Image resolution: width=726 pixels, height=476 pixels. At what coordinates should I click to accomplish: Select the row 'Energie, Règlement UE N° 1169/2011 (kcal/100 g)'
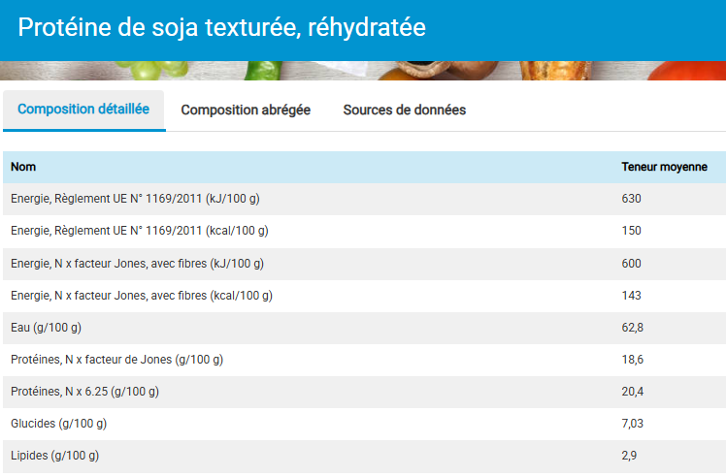pos(364,231)
